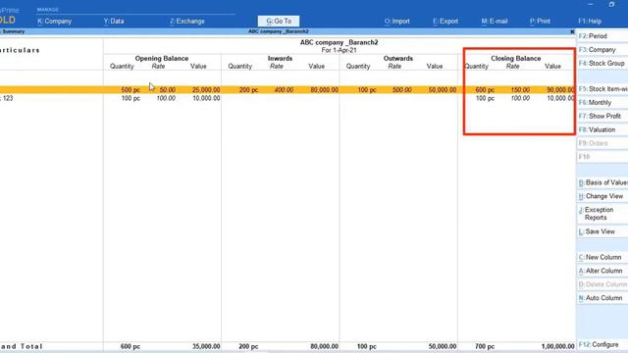Viewport: 628px width, 353px height.
Task: Click N: Auto Column
Action: click(x=602, y=298)
